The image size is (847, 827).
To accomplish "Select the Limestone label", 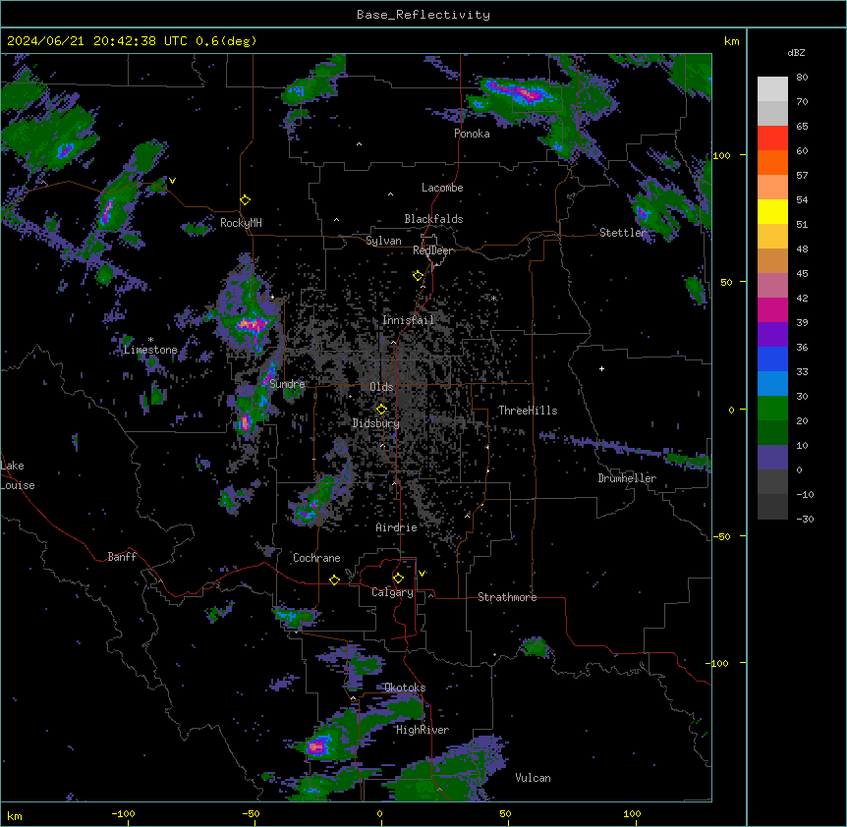I will tap(150, 350).
